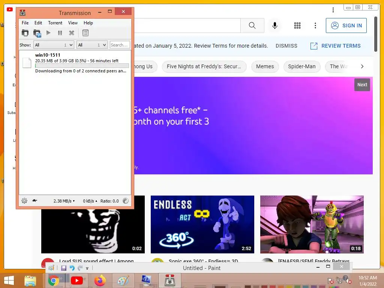The image size is (384, 288).
Task: Expand the second All tracker filter dropdown
Action: 92,45
